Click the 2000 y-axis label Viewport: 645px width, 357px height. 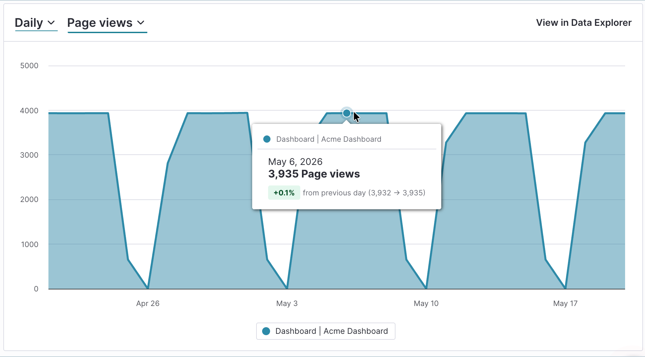click(x=29, y=199)
